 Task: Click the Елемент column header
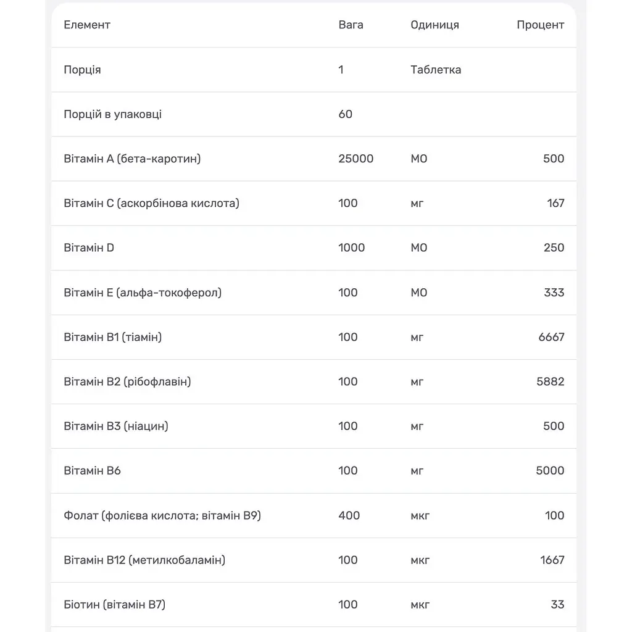(x=86, y=25)
